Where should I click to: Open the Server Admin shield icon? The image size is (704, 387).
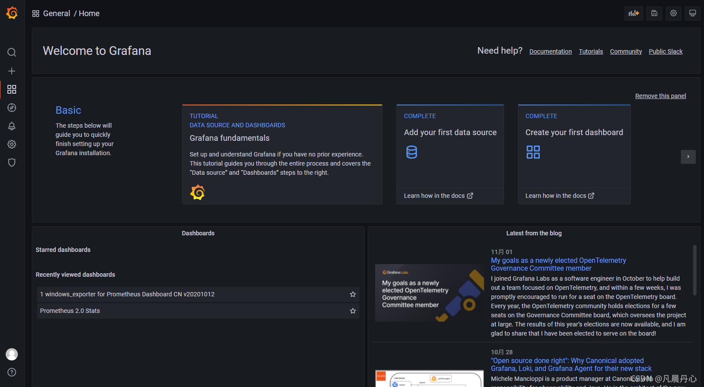(x=12, y=163)
